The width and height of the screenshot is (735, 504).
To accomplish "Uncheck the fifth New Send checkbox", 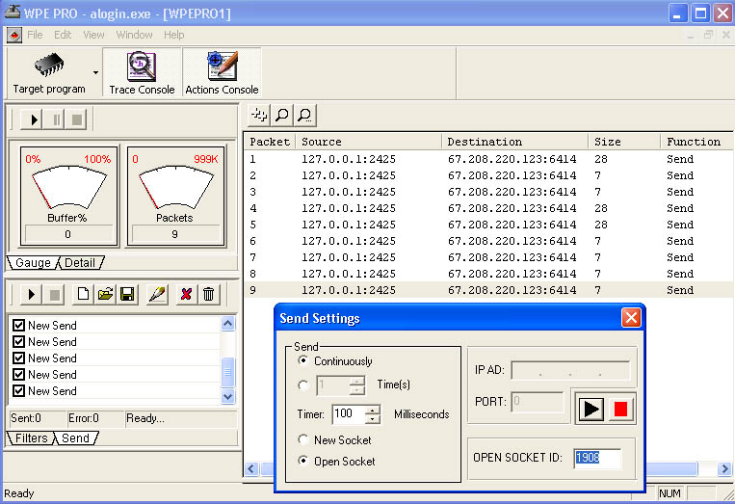I will click(x=18, y=391).
